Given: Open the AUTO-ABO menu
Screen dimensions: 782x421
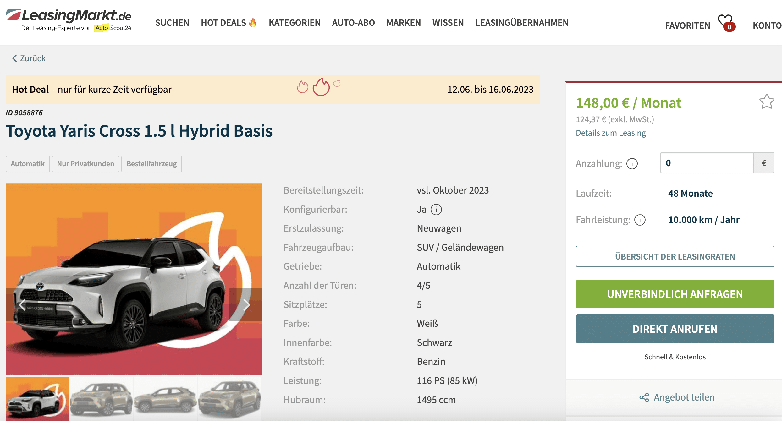Looking at the screenshot, I should click(353, 23).
